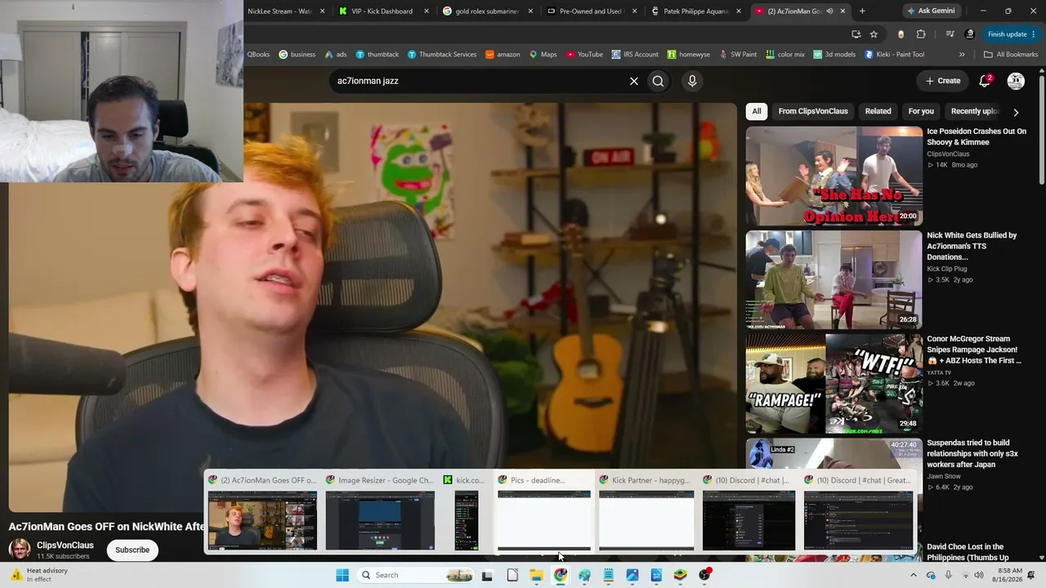Open YouTube notifications bell

(986, 81)
